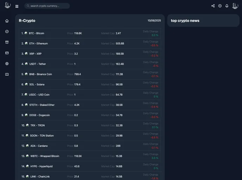Open notifications bell icon
This screenshot has height=180, width=242.
pos(227,6)
